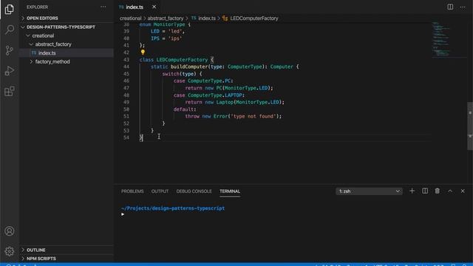Click 'LEDComputerFactory' class name on line 43
The height and width of the screenshot is (266, 473).
click(182, 60)
